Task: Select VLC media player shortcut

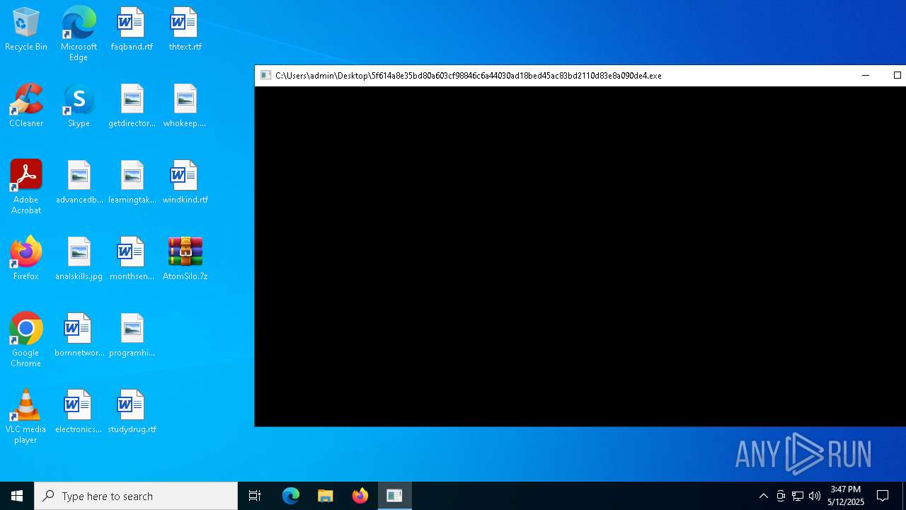Action: [26, 416]
